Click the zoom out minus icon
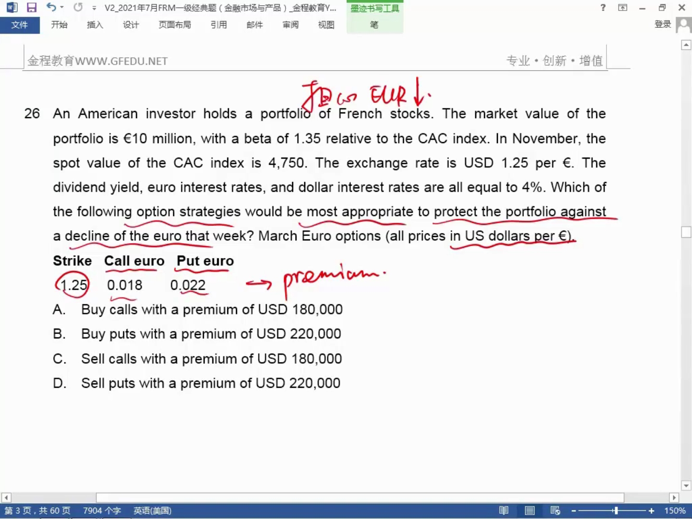Screen dimensions: 692x519 [x=573, y=511]
